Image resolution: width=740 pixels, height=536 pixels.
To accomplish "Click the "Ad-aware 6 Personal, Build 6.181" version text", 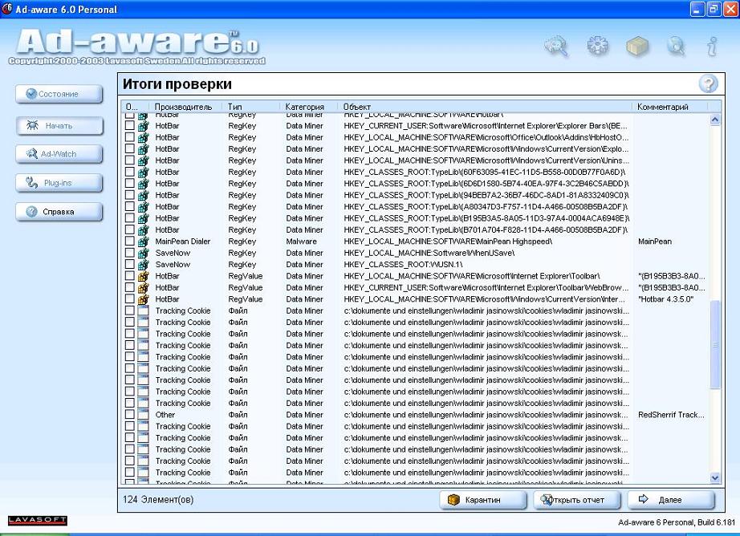I will pyautogui.click(x=677, y=522).
